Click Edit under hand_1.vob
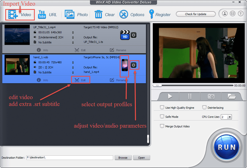 pos(80,80)
